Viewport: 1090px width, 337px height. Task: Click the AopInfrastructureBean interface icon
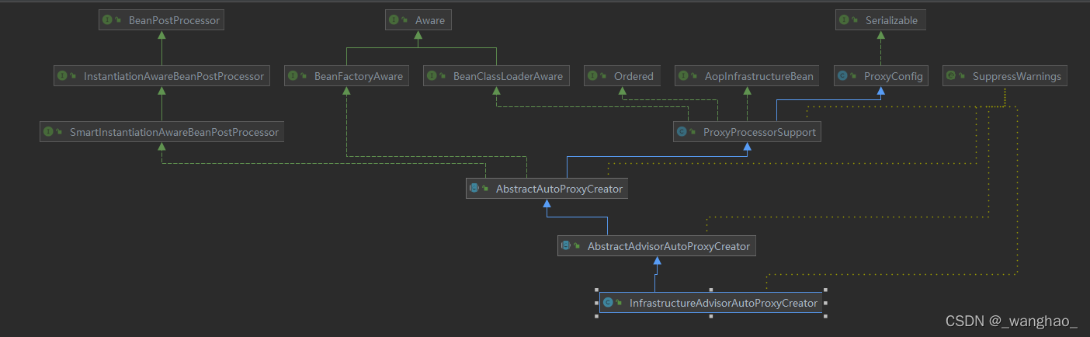684,76
